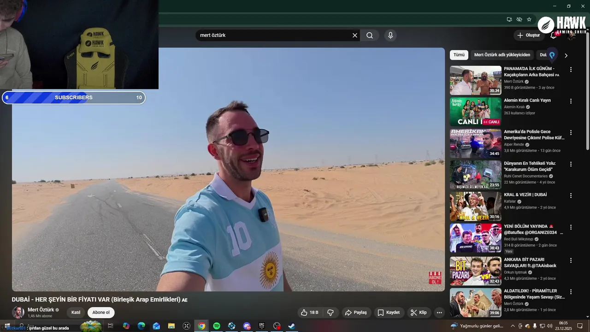The image size is (590, 332).
Task: Open the taskbar clock showing 06:35
Action: (563, 326)
